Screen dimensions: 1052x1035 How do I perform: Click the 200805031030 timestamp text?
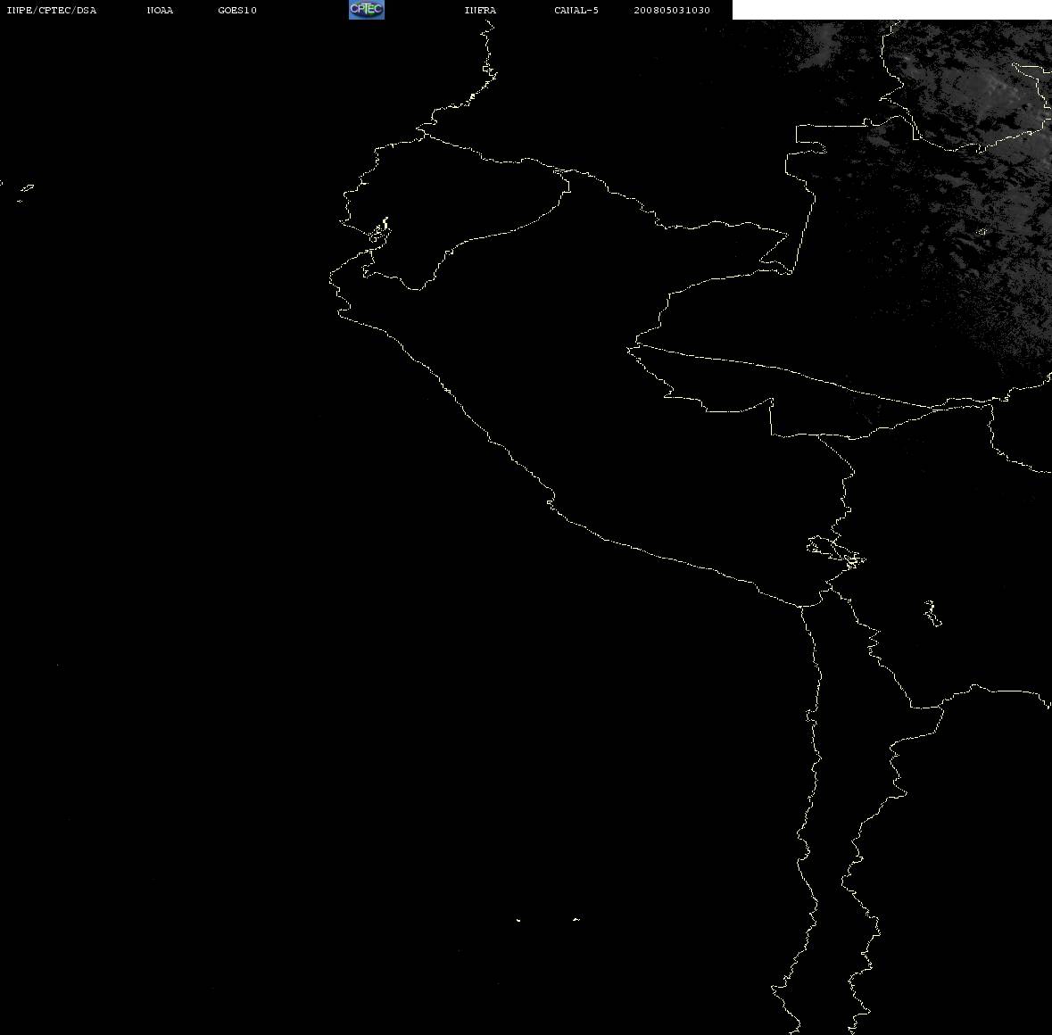pos(672,10)
